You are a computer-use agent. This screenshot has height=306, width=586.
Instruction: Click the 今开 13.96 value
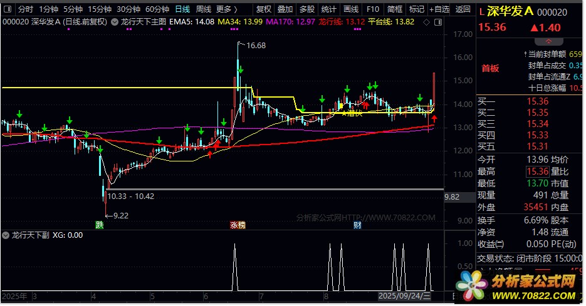[x=537, y=160]
